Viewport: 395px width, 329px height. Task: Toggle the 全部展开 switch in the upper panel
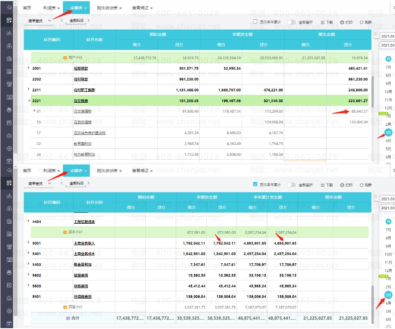(291, 22)
